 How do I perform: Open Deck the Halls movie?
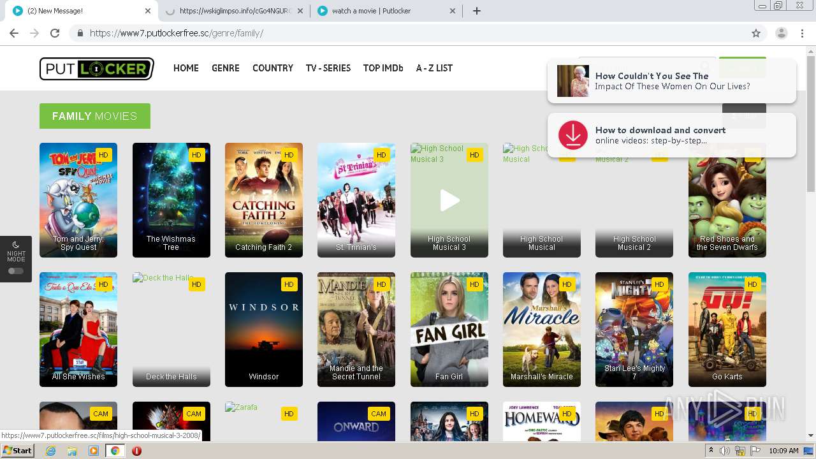171,330
